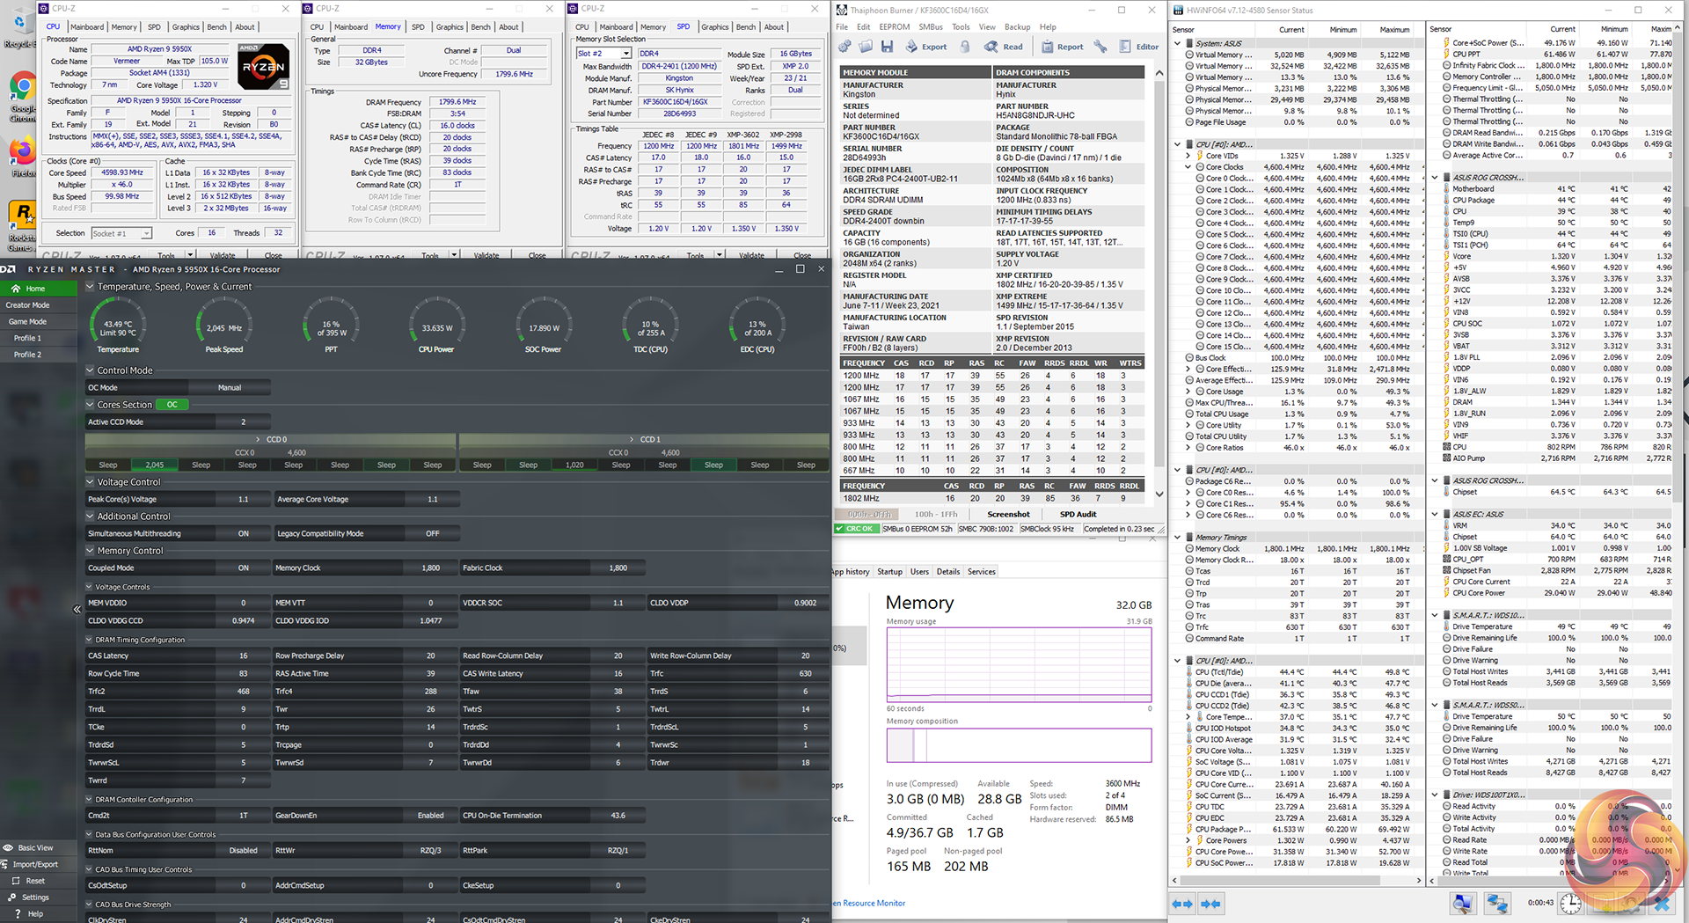Click the save floppy disk icon in Thaiphoon Burner
1689x923 pixels.
(887, 47)
